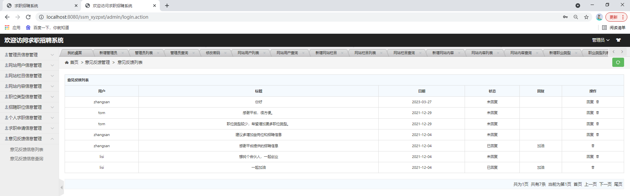This screenshot has width=630, height=196.
Task: Close the 修改密码 tab
Action: pyautogui.click(x=225, y=53)
